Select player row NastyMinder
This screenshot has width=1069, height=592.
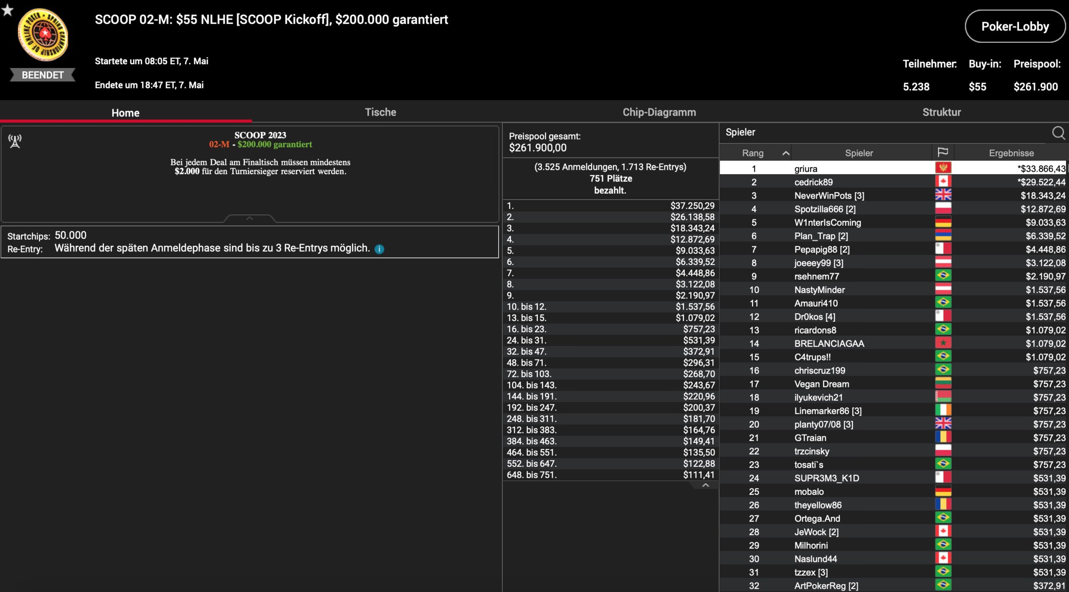[893, 289]
